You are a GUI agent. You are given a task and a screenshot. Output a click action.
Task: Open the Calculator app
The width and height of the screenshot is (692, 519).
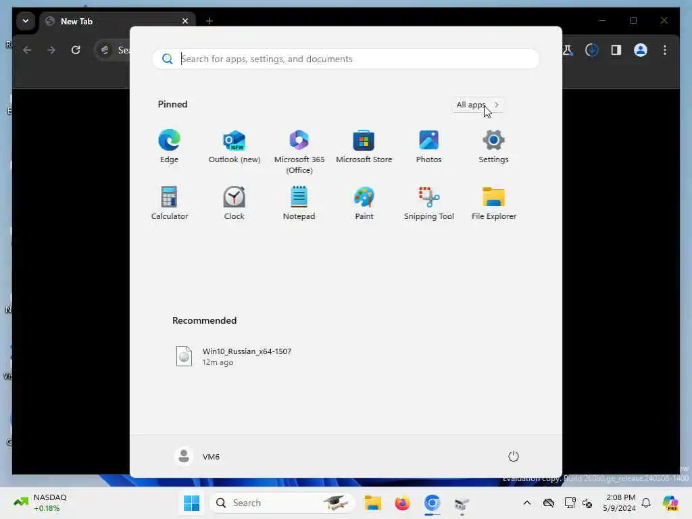tap(170, 203)
